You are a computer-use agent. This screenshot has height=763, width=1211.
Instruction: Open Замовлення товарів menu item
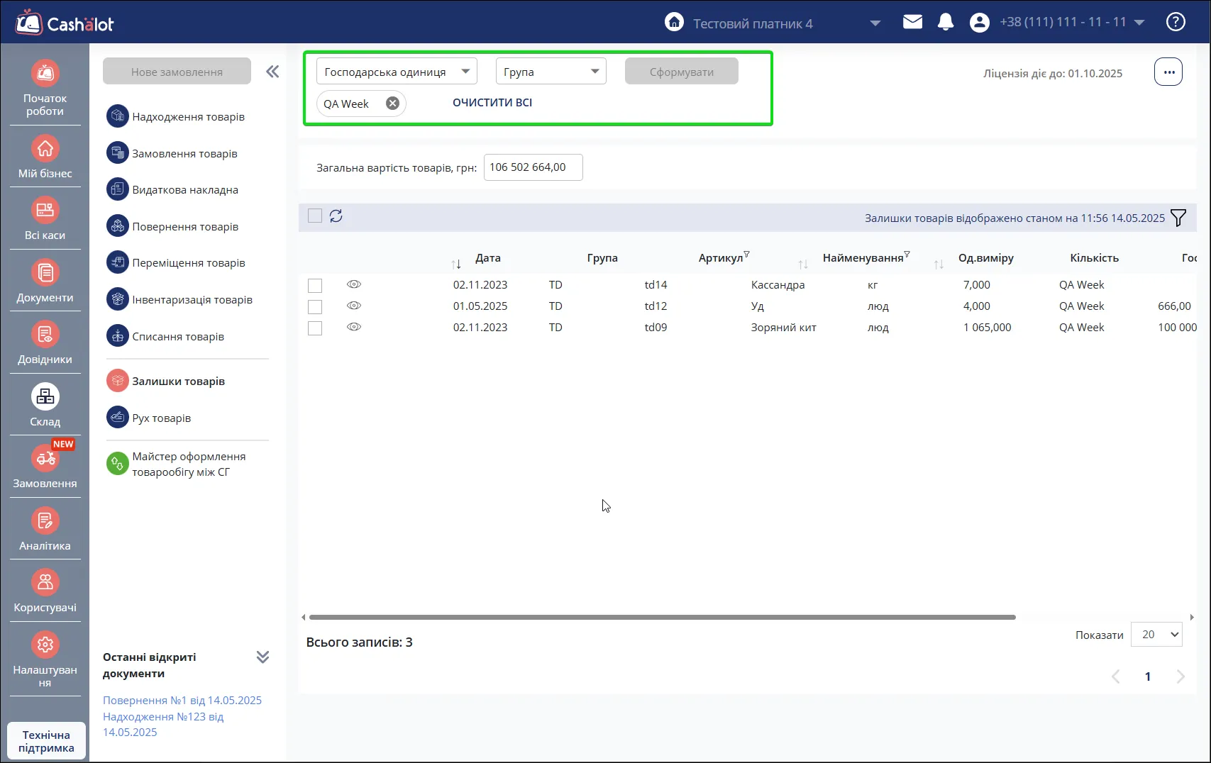(172, 153)
